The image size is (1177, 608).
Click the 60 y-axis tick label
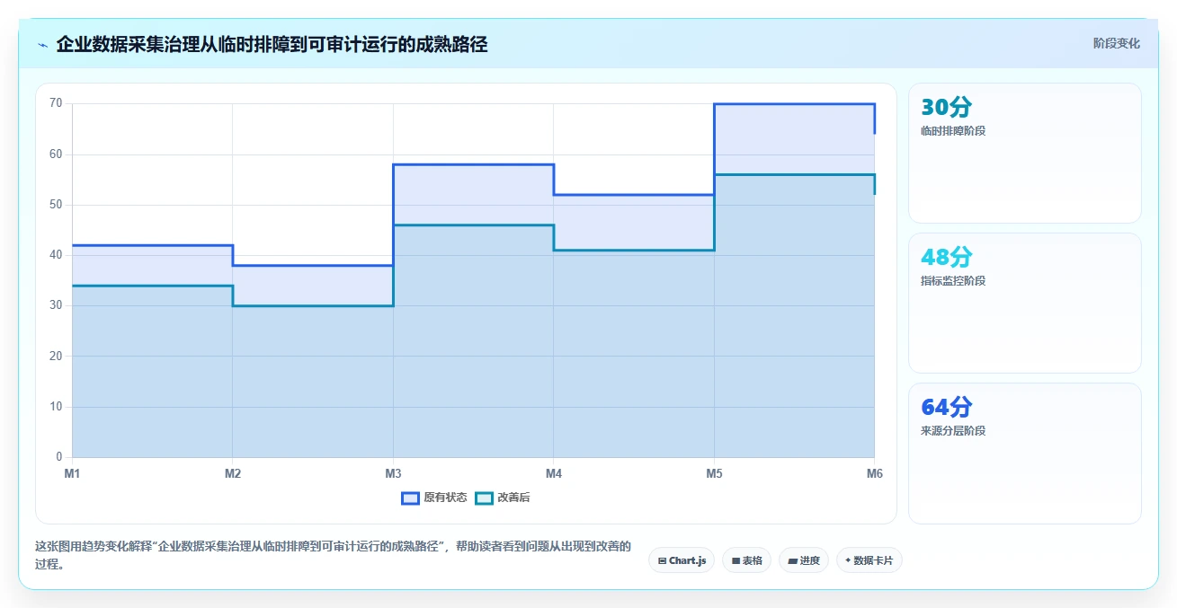pyautogui.click(x=56, y=154)
